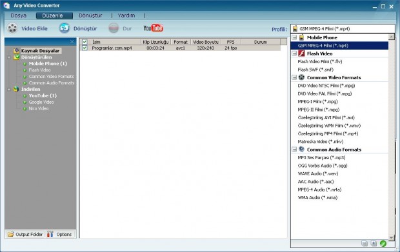Click green bullet beside Flash Video

pos(25,70)
